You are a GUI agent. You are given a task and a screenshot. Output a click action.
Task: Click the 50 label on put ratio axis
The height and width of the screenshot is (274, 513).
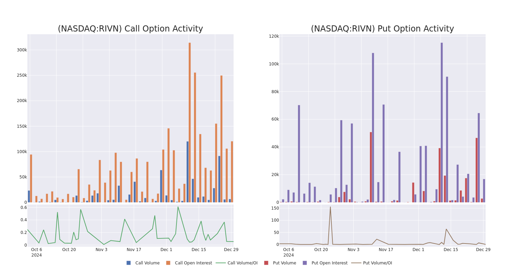[x=277, y=233]
